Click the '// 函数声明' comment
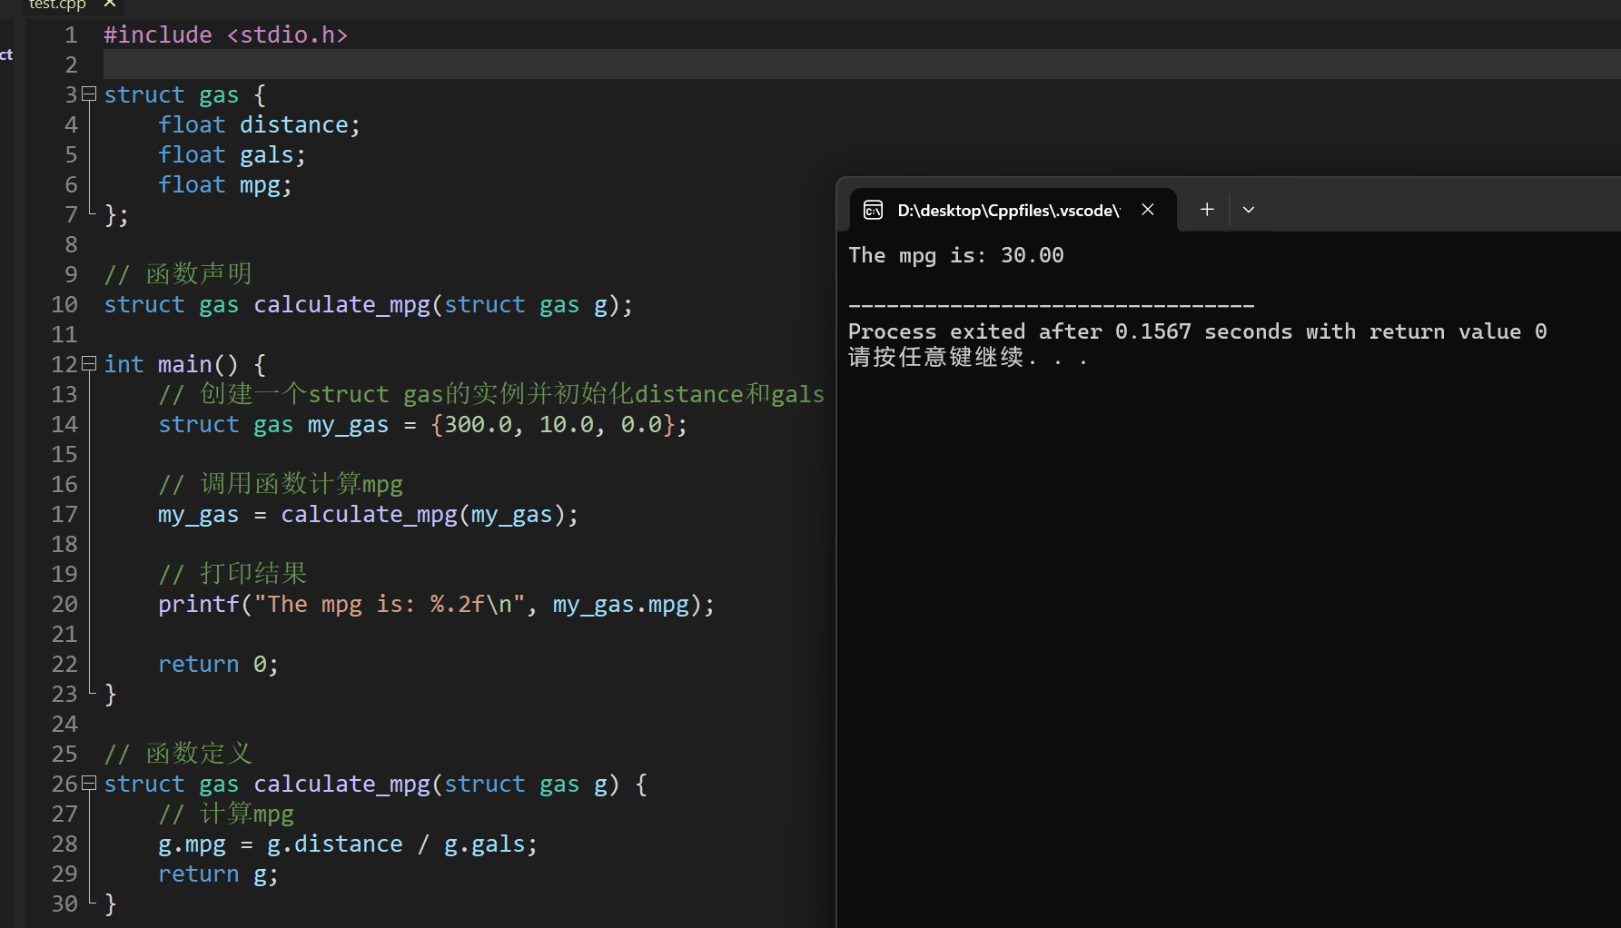The height and width of the screenshot is (928, 1621). [x=178, y=274]
